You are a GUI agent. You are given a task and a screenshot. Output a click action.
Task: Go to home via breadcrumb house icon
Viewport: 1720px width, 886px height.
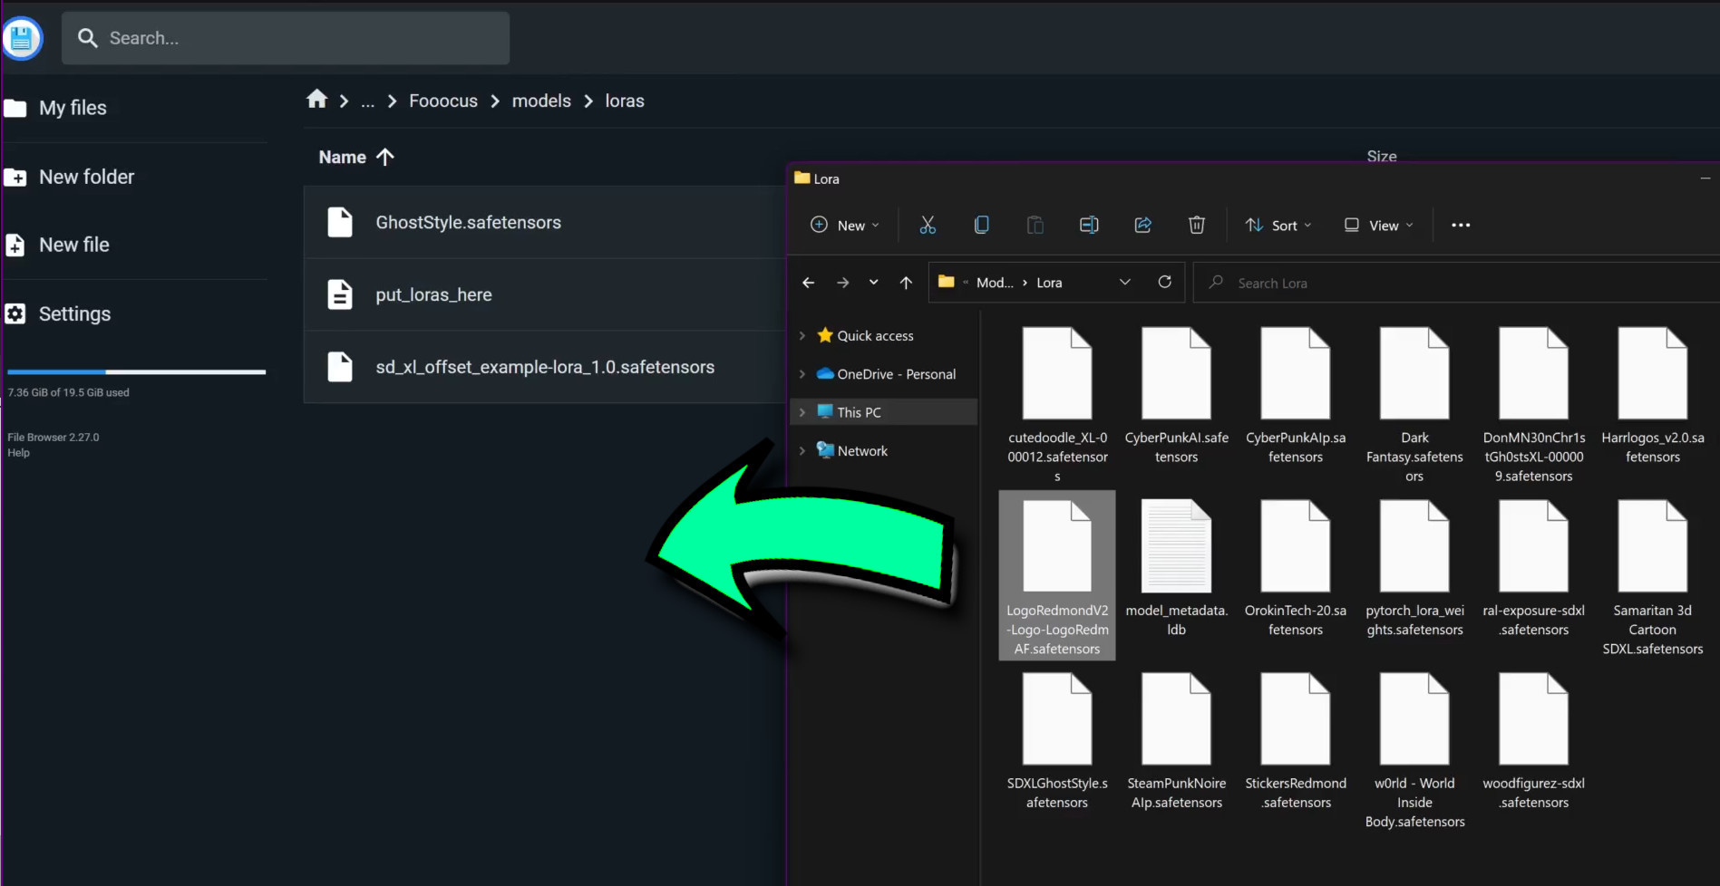tap(316, 100)
